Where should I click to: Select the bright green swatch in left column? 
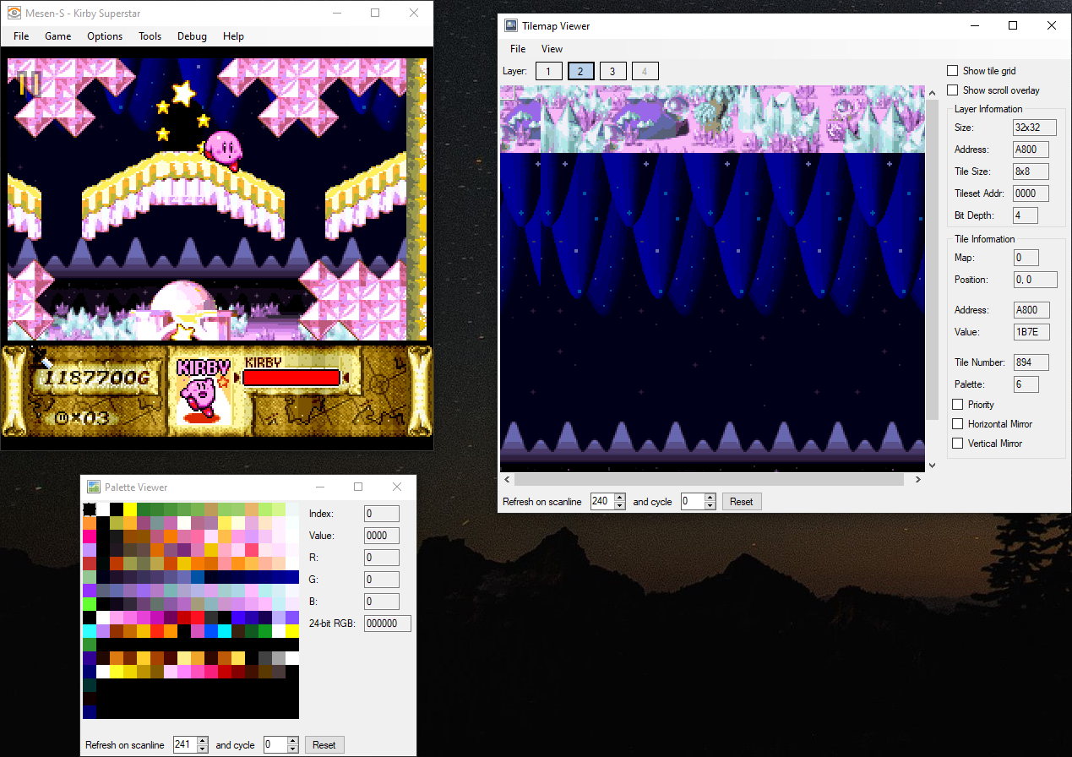(x=90, y=604)
